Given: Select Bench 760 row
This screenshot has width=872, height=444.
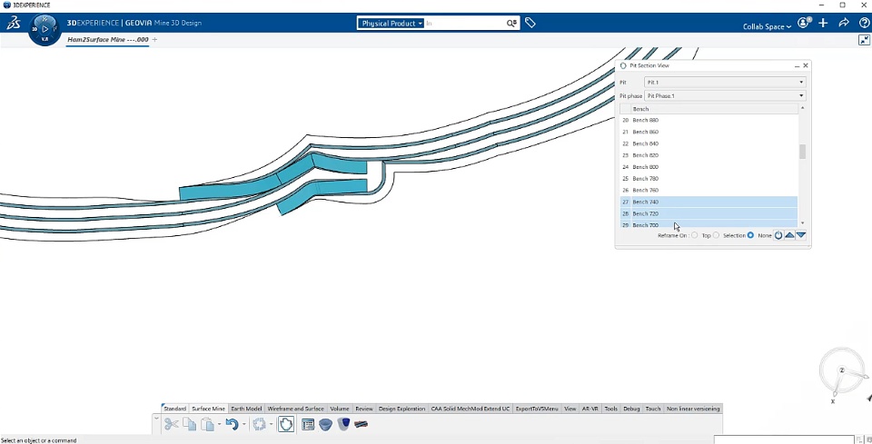Looking at the screenshot, I should [x=709, y=190].
